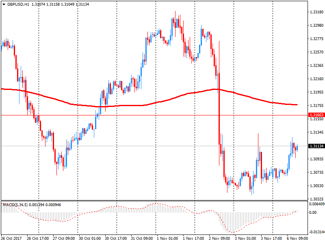Click the 1.32775 price scale value

(x=316, y=38)
